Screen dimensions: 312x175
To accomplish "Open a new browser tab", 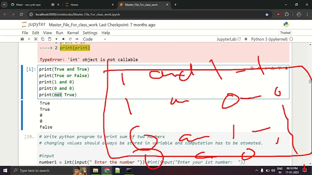I will click(x=175, y=5).
